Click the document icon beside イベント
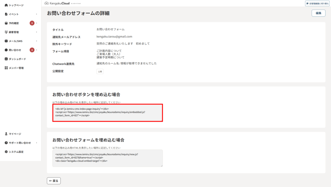This screenshot has width=331, height=187. point(6,14)
